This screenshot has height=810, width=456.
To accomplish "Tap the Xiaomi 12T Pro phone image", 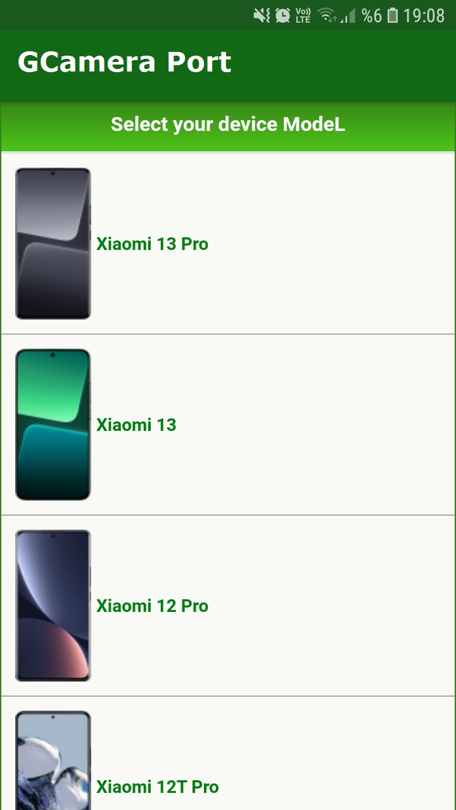I will click(x=53, y=760).
